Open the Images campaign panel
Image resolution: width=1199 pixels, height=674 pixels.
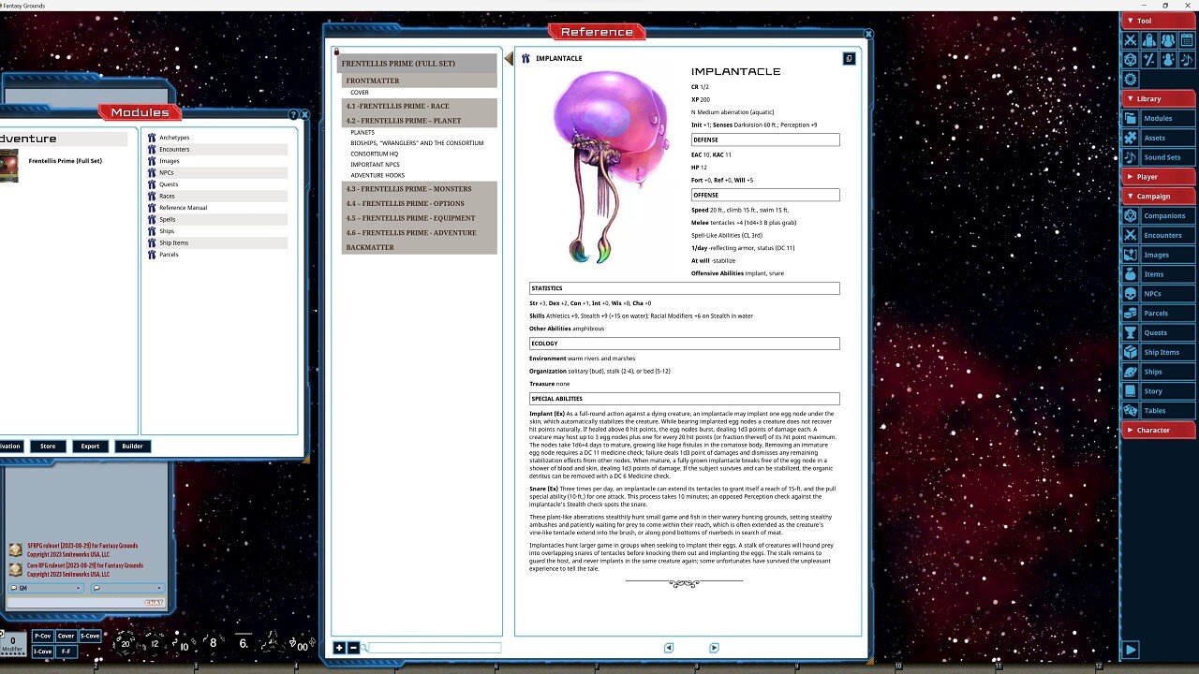click(x=1164, y=254)
